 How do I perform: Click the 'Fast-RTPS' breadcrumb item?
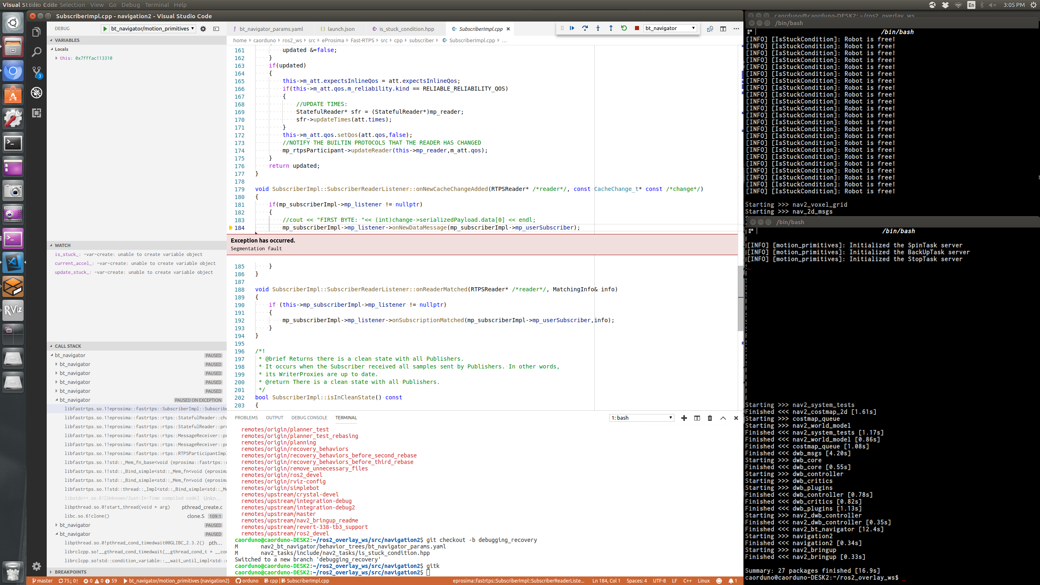tap(362, 40)
